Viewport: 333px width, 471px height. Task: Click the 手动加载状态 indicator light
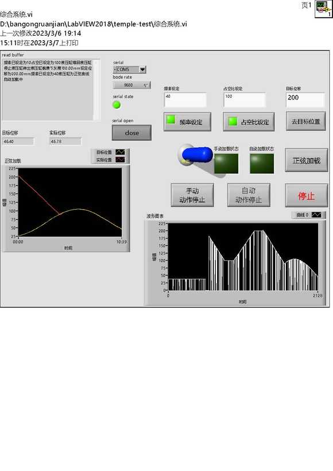(226, 163)
